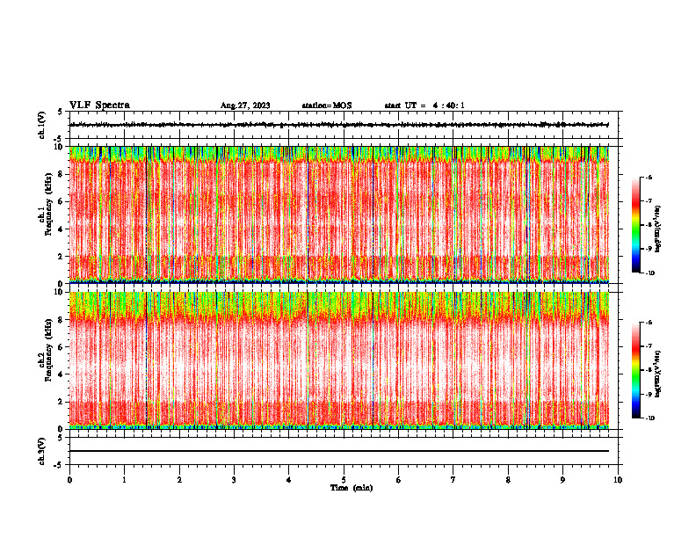The image size is (696, 538).
Task: Click the "-6" tick on ch.1 colorbar
Action: (x=649, y=177)
